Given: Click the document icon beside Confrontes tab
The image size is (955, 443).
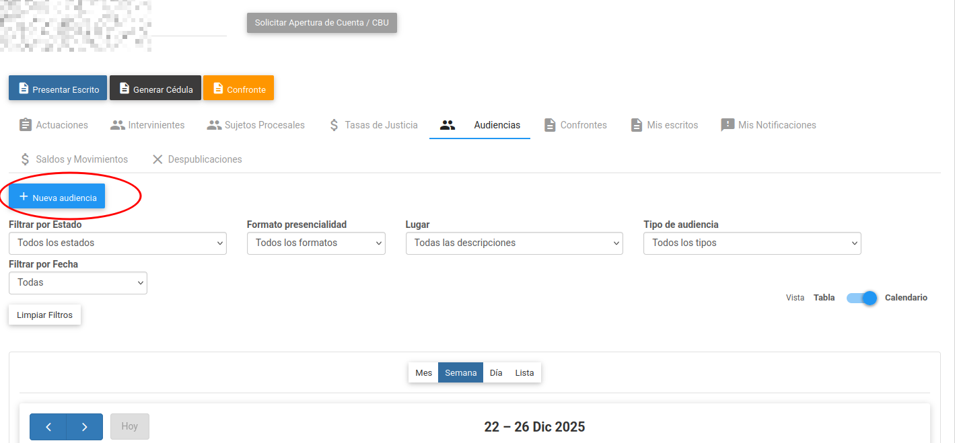Looking at the screenshot, I should 550,125.
